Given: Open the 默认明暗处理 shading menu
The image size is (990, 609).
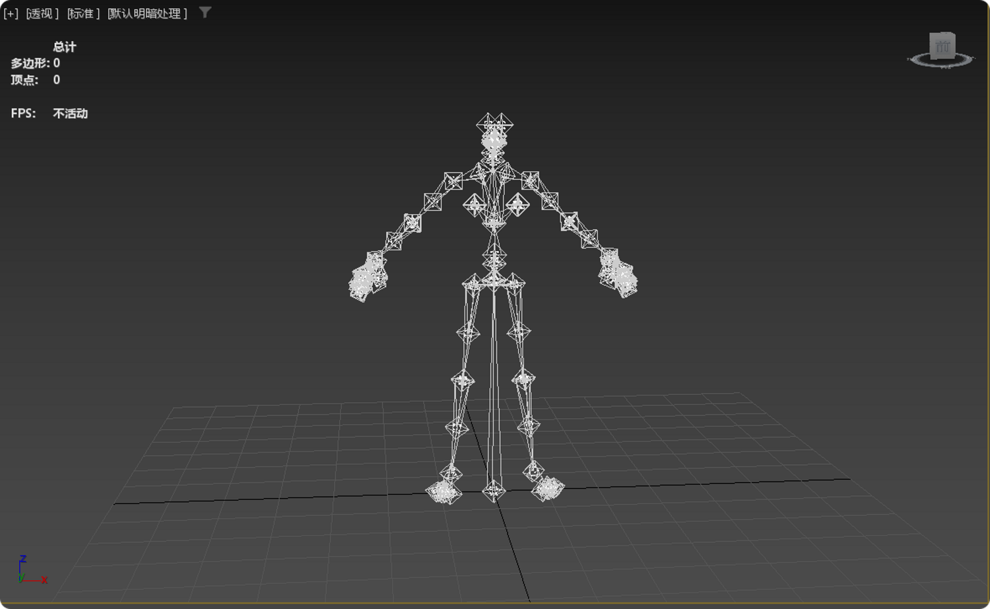Looking at the screenshot, I should tap(147, 13).
